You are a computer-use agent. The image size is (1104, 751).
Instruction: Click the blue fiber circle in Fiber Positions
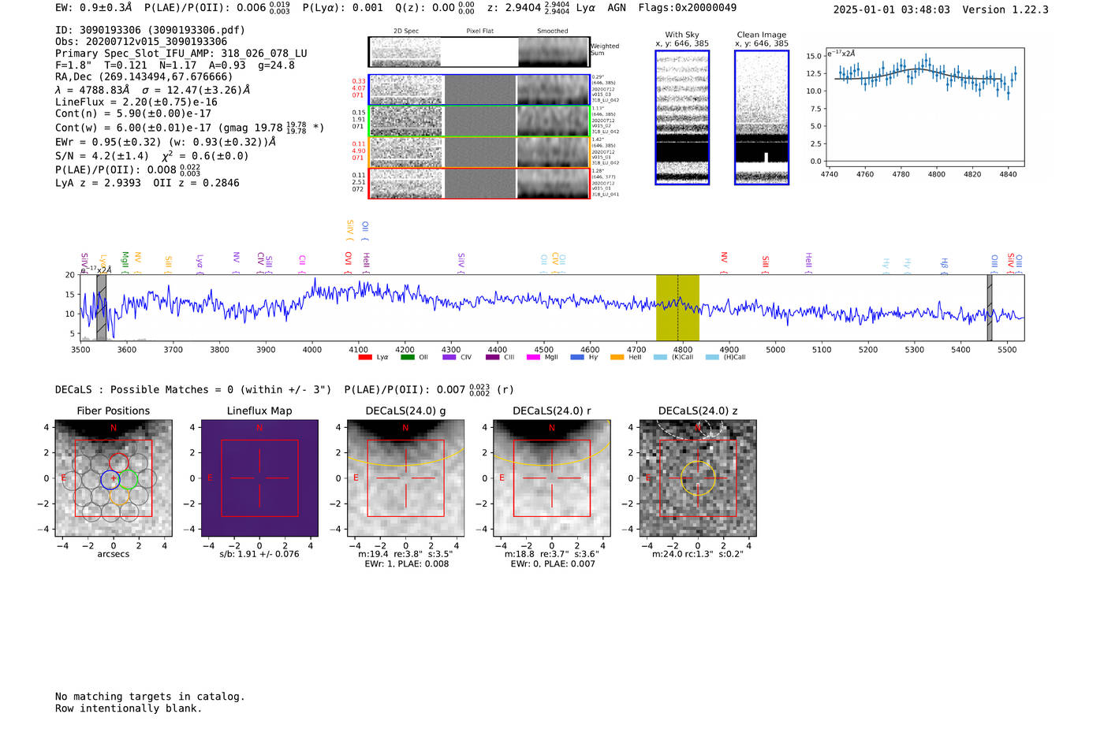(110, 478)
